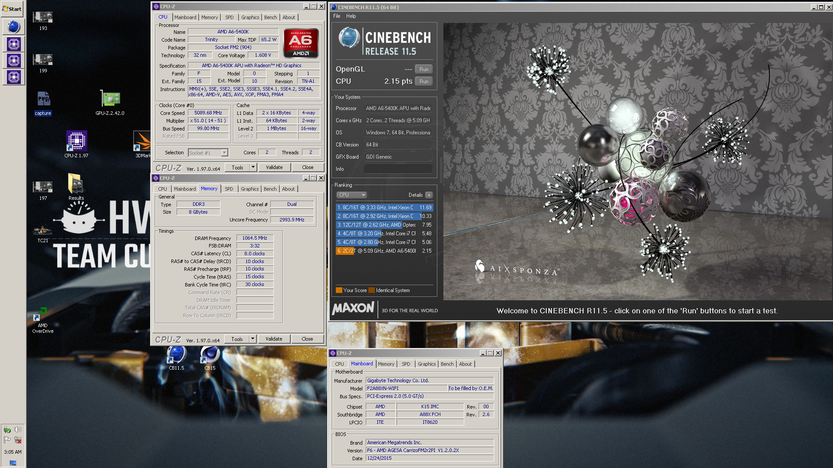Viewport: 833px width, 468px height.
Task: Click the Cinebench taskbar icon
Action: (14, 27)
